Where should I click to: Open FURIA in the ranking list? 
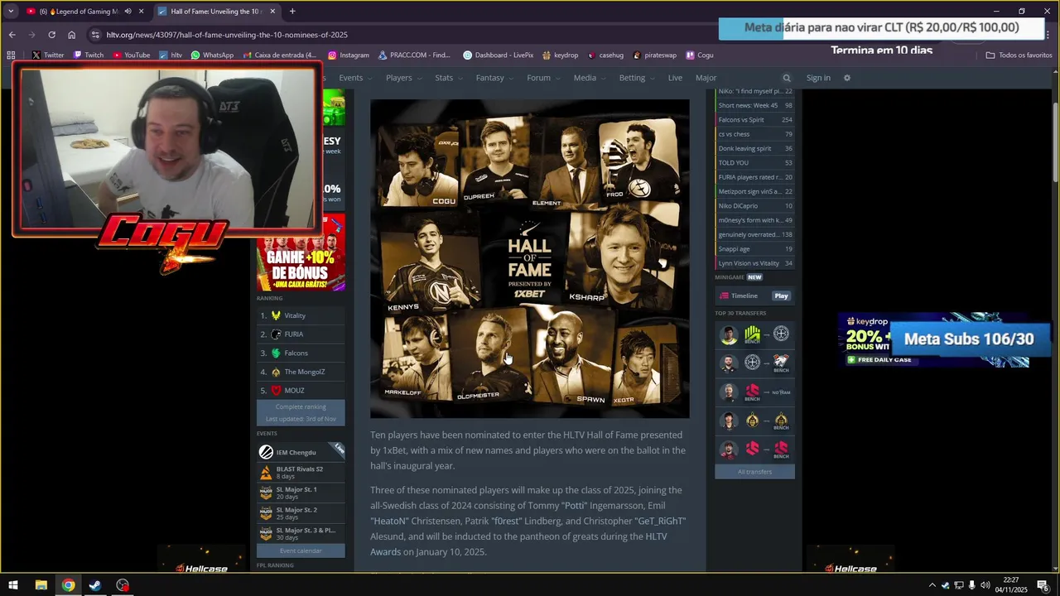301,334
